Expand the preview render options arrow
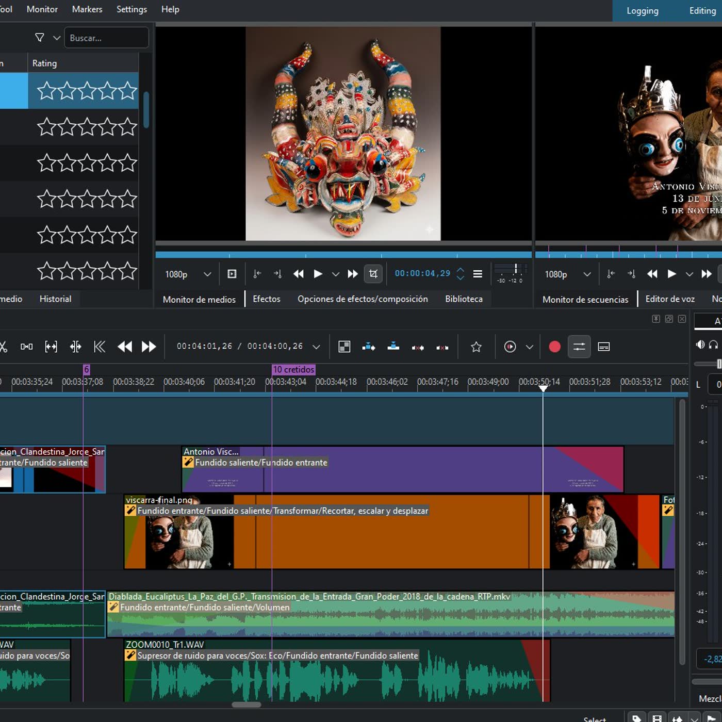The image size is (722, 722). click(529, 347)
